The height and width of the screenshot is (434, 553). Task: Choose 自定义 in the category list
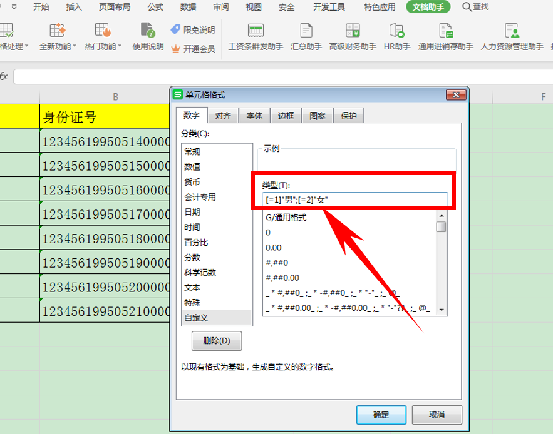(217, 318)
